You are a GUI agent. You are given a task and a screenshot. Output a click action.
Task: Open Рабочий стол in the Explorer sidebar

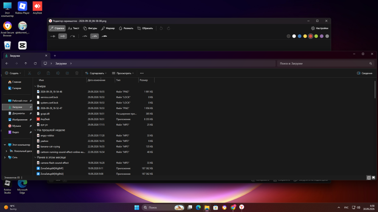point(17,101)
